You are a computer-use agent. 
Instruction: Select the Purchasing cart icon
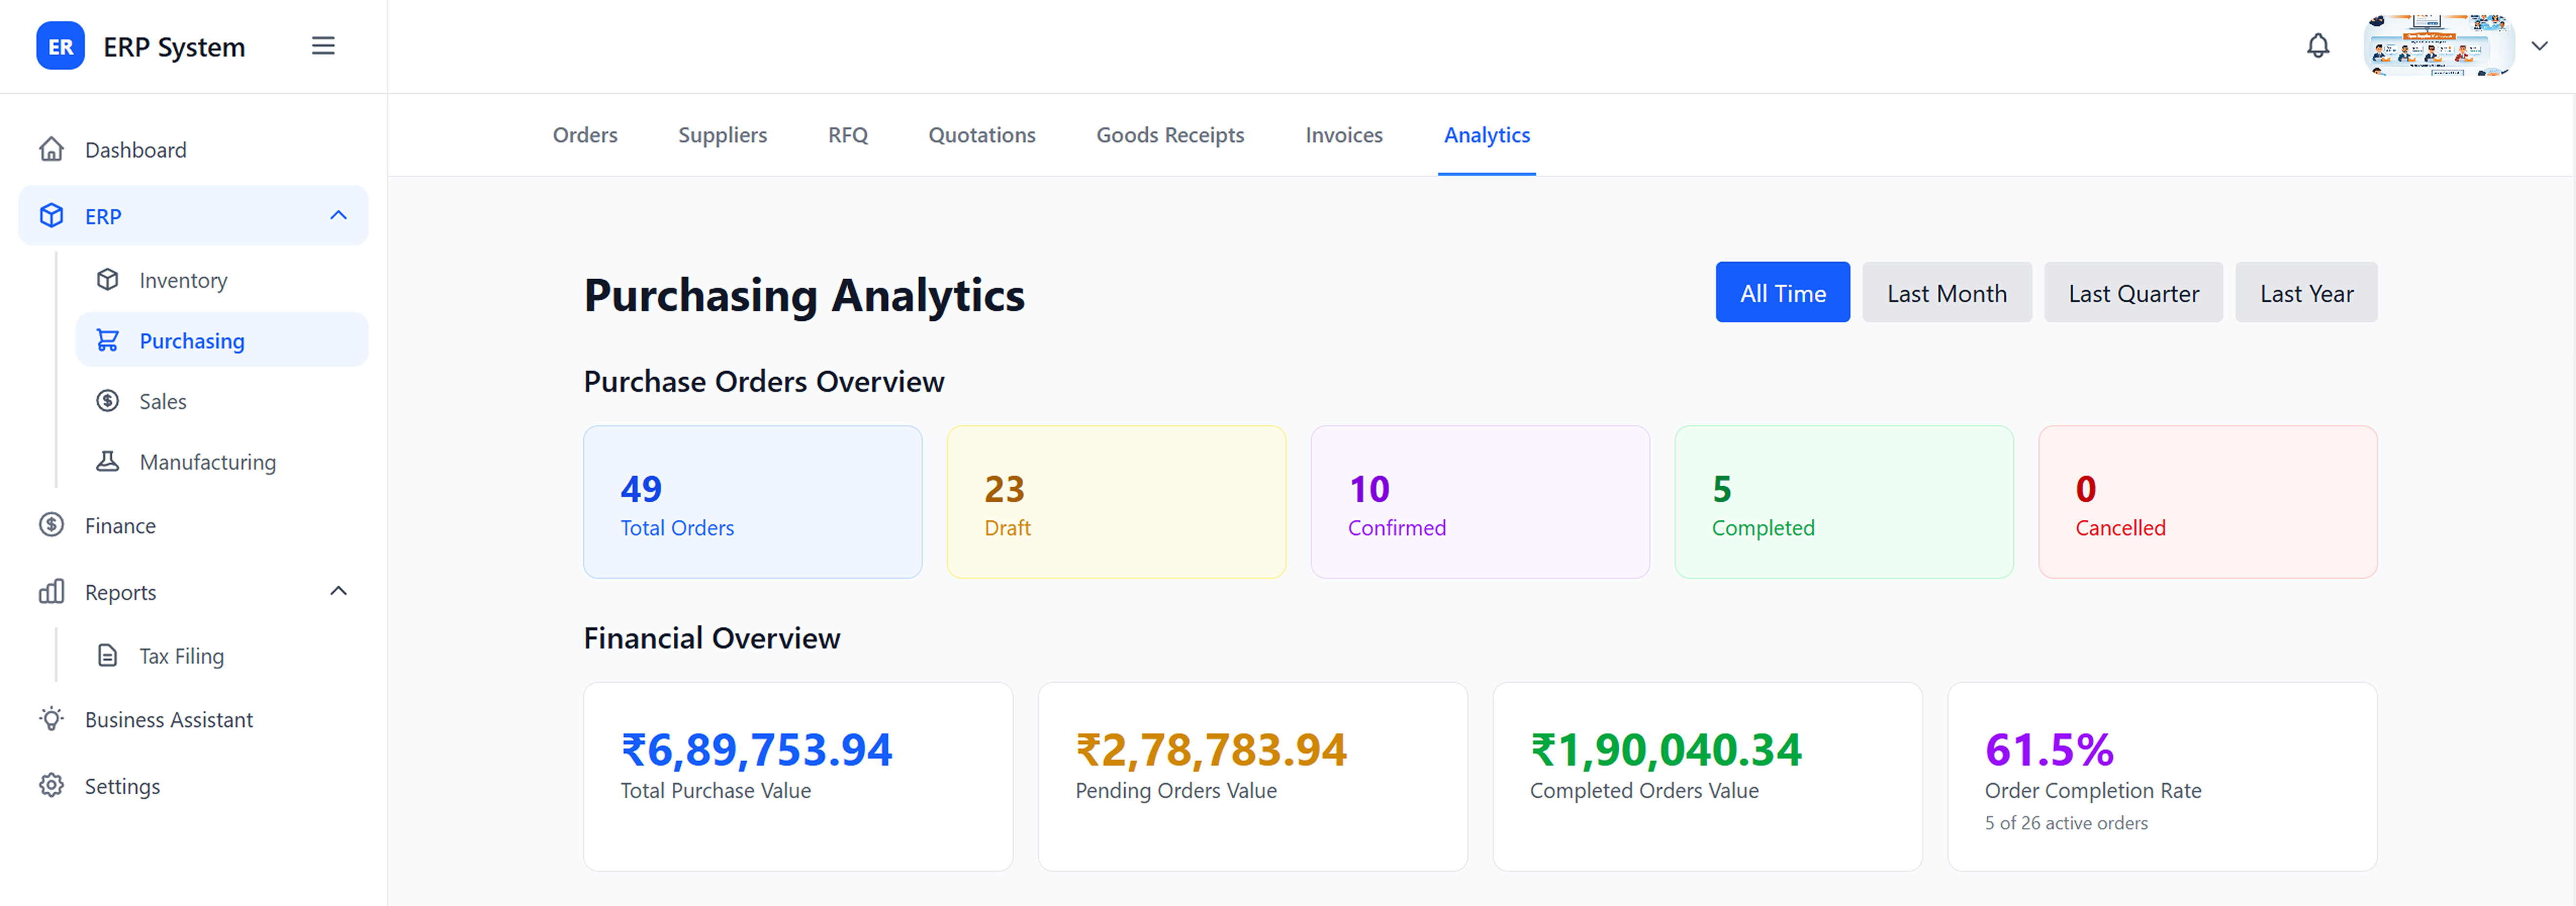tap(108, 341)
